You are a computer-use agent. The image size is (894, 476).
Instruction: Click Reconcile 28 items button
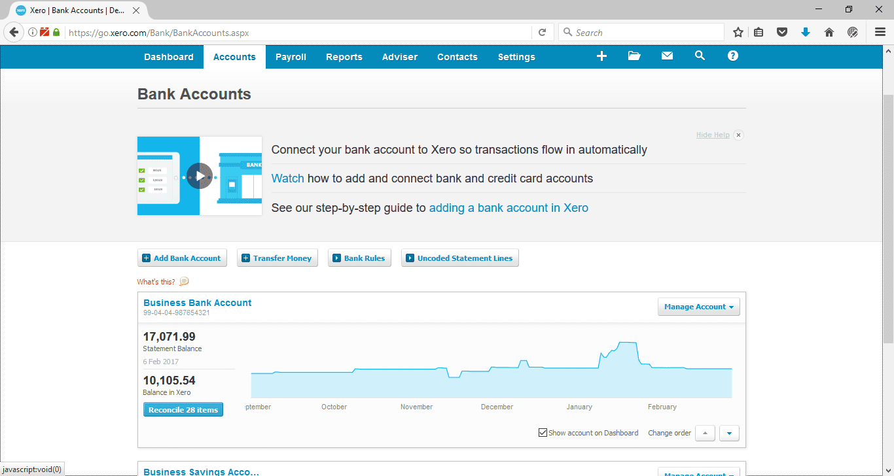[x=183, y=410]
